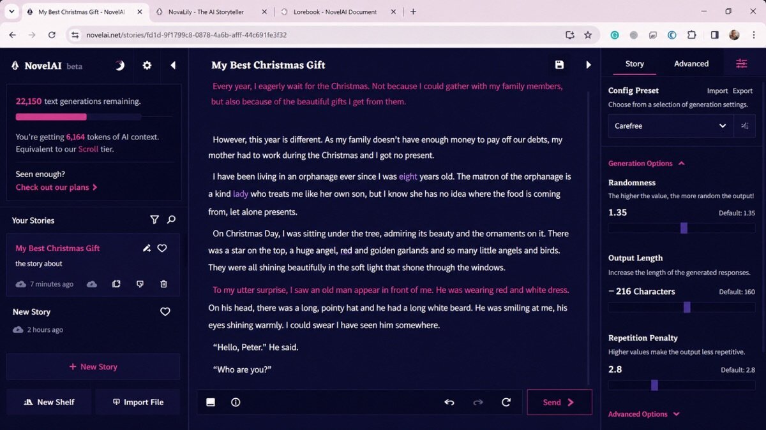Switch to the Advanced tab
The image size is (766, 430).
pos(691,64)
